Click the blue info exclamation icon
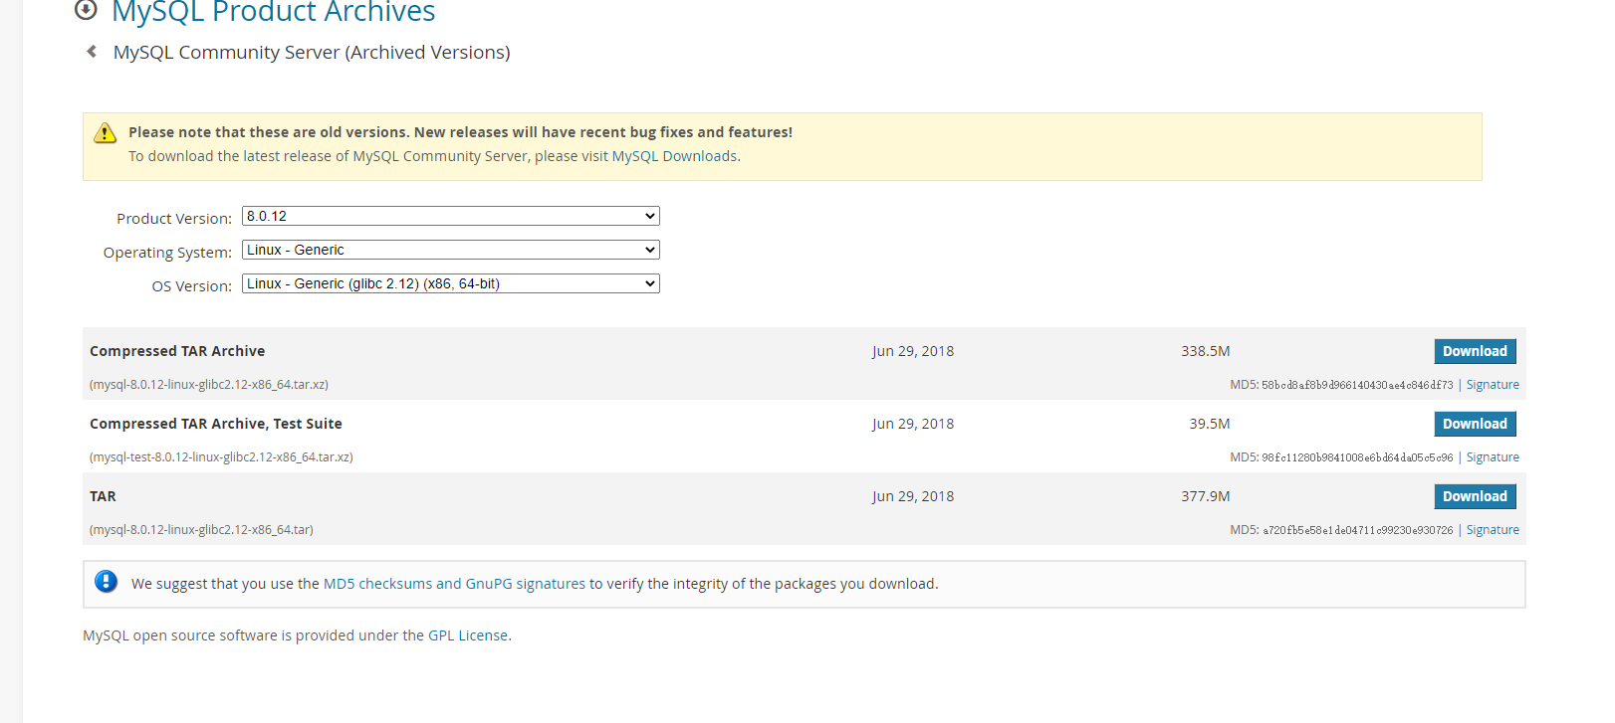 [106, 582]
